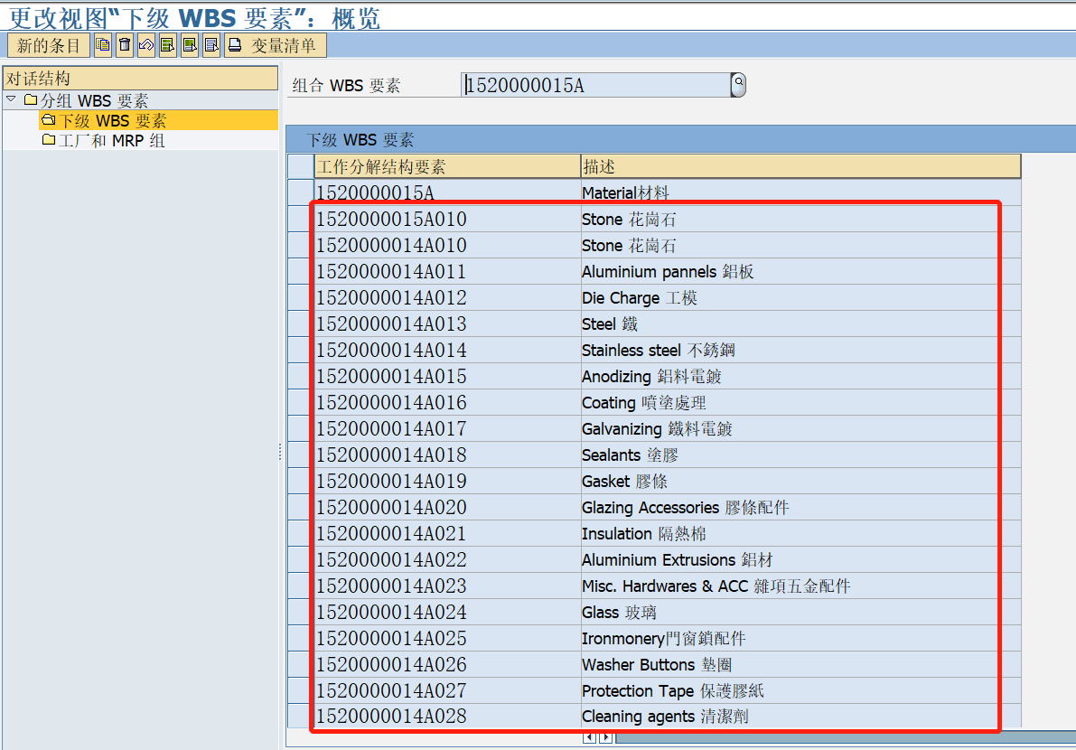
Task: Open the 工厂和 MRP 组 folder
Action: coord(104,141)
